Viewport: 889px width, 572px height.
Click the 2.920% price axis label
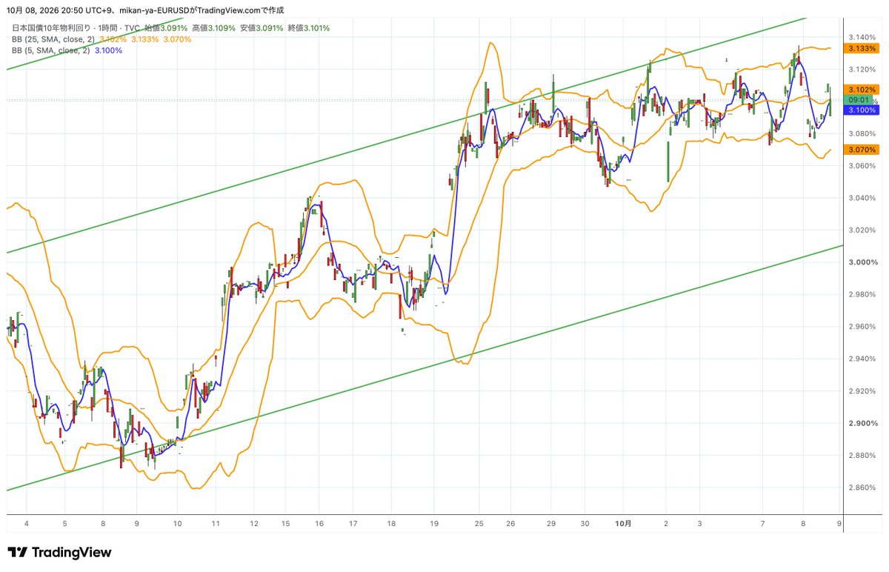[x=863, y=391]
